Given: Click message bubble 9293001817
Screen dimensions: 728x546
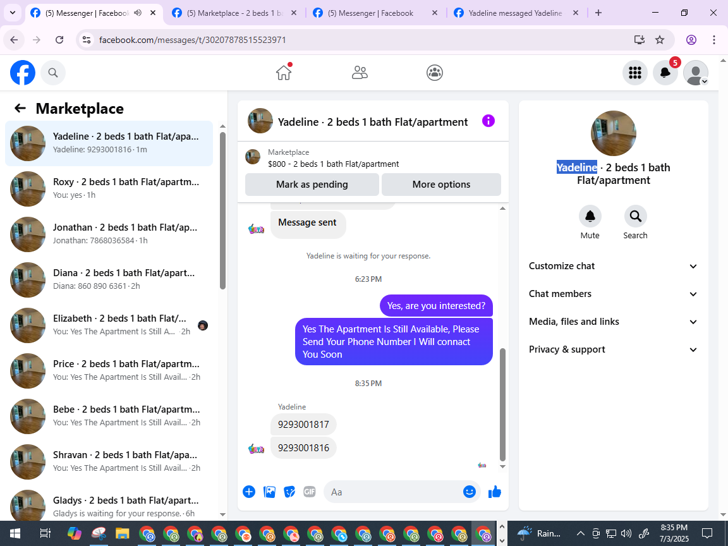Looking at the screenshot, I should click(303, 425).
